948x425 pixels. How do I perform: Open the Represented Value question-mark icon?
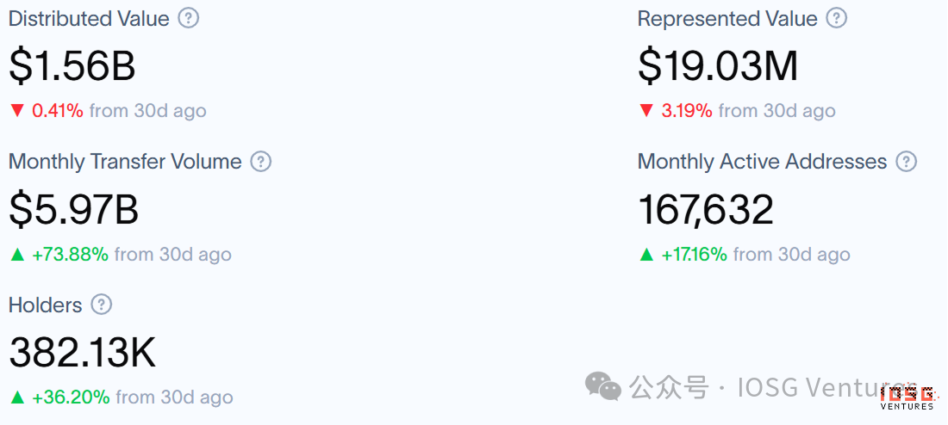837,18
